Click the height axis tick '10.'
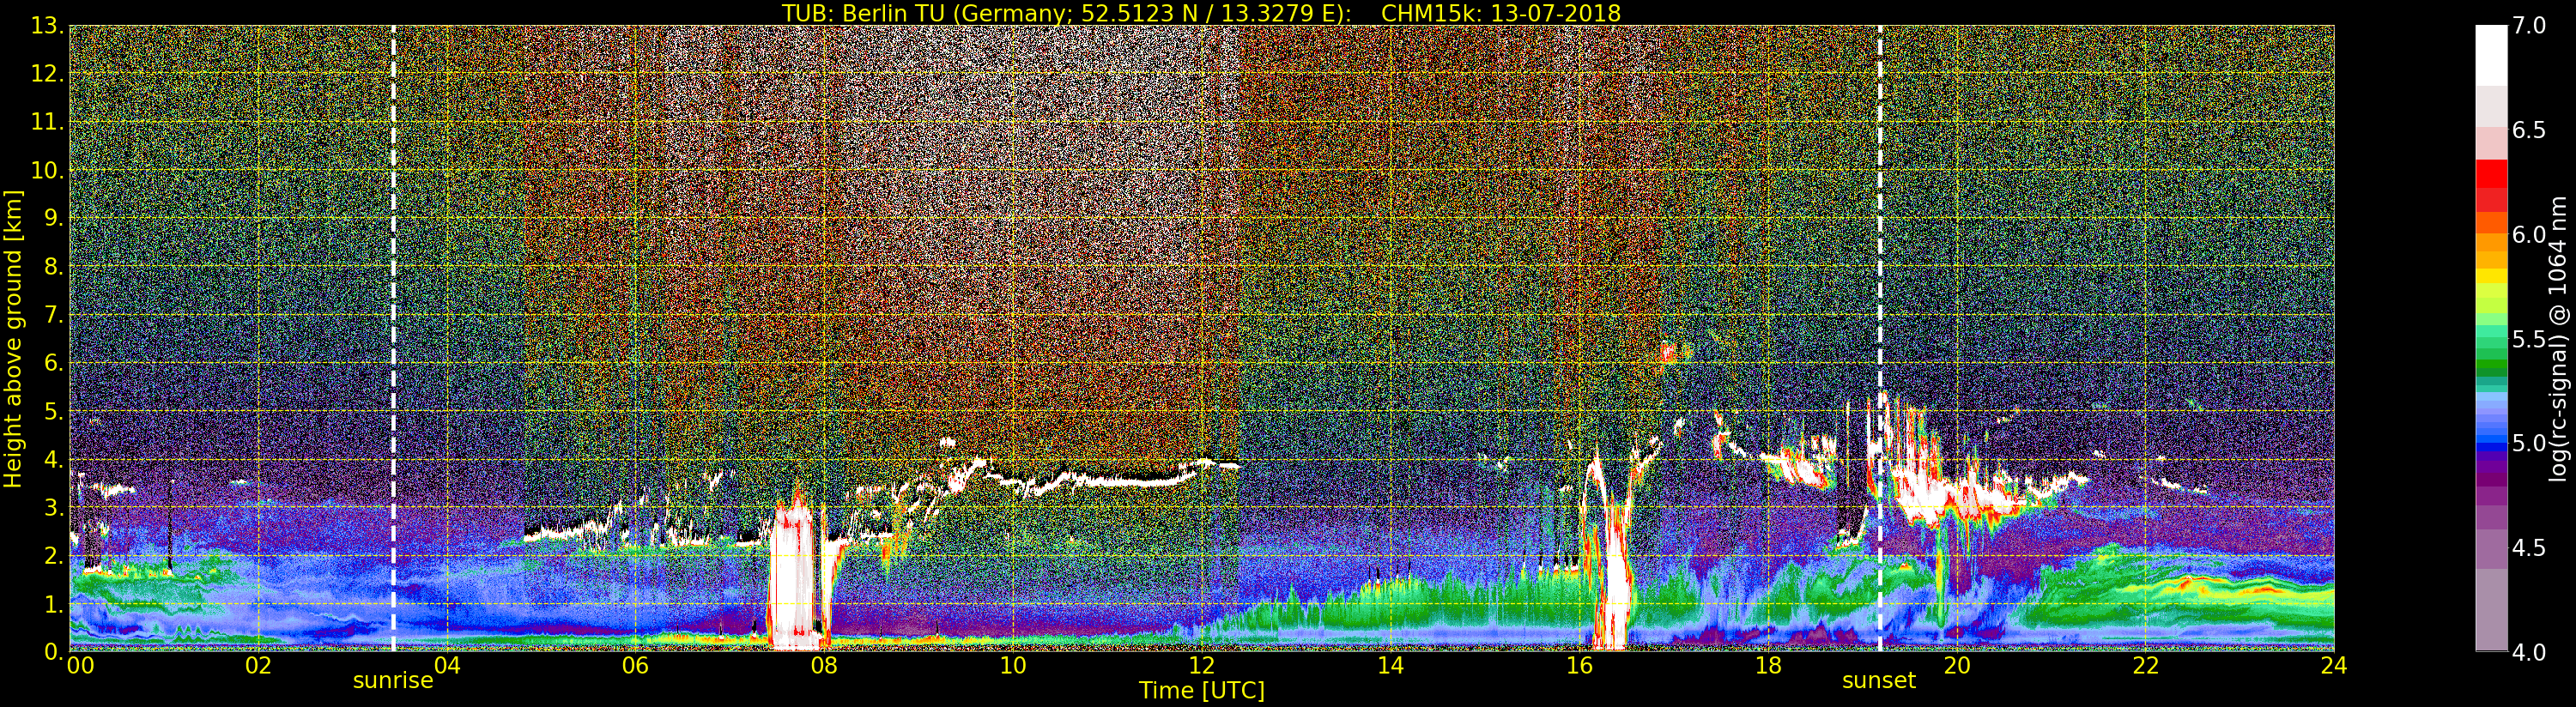Viewport: 2576px width, 707px height. point(47,170)
